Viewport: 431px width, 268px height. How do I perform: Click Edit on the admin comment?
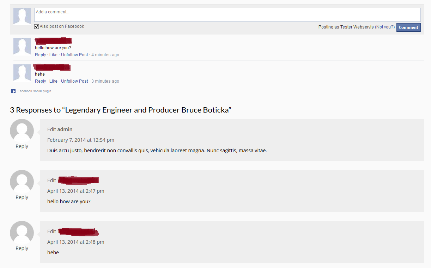click(x=51, y=129)
